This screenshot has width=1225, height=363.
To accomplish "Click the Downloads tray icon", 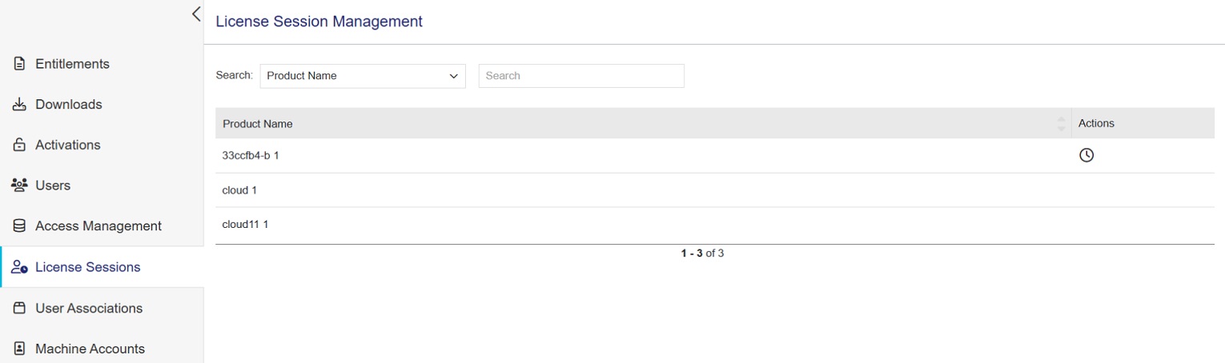I will (20, 105).
